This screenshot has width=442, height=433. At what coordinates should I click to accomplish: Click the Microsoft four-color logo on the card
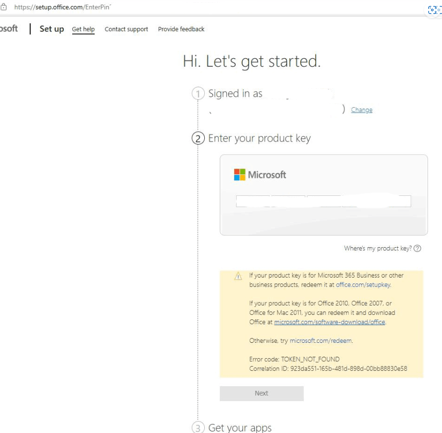(240, 174)
